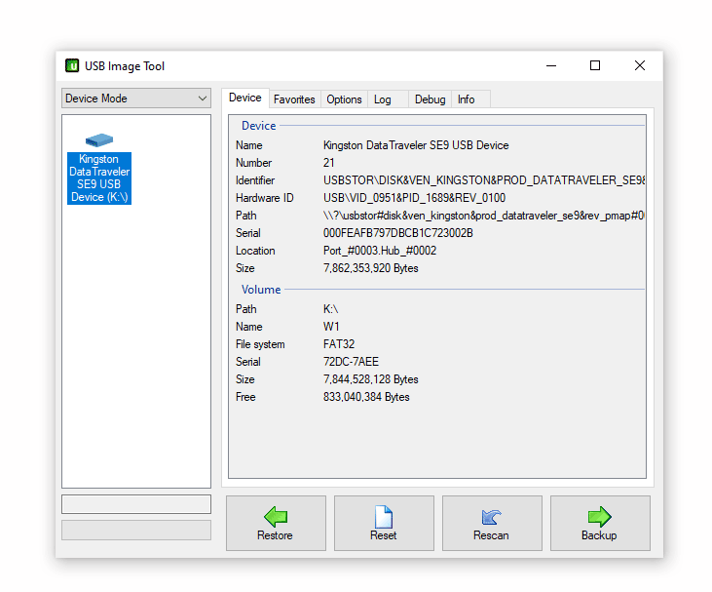
Task: Maximize the USB Image Tool window
Action: pyautogui.click(x=595, y=66)
